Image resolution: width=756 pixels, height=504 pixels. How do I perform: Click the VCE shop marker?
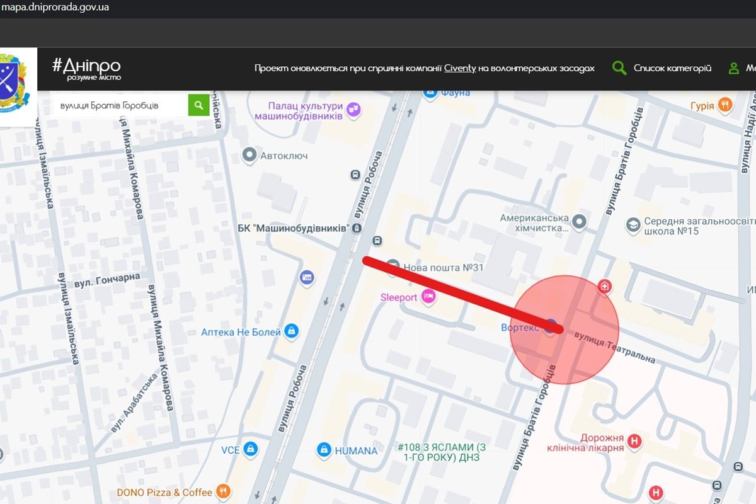(x=251, y=449)
